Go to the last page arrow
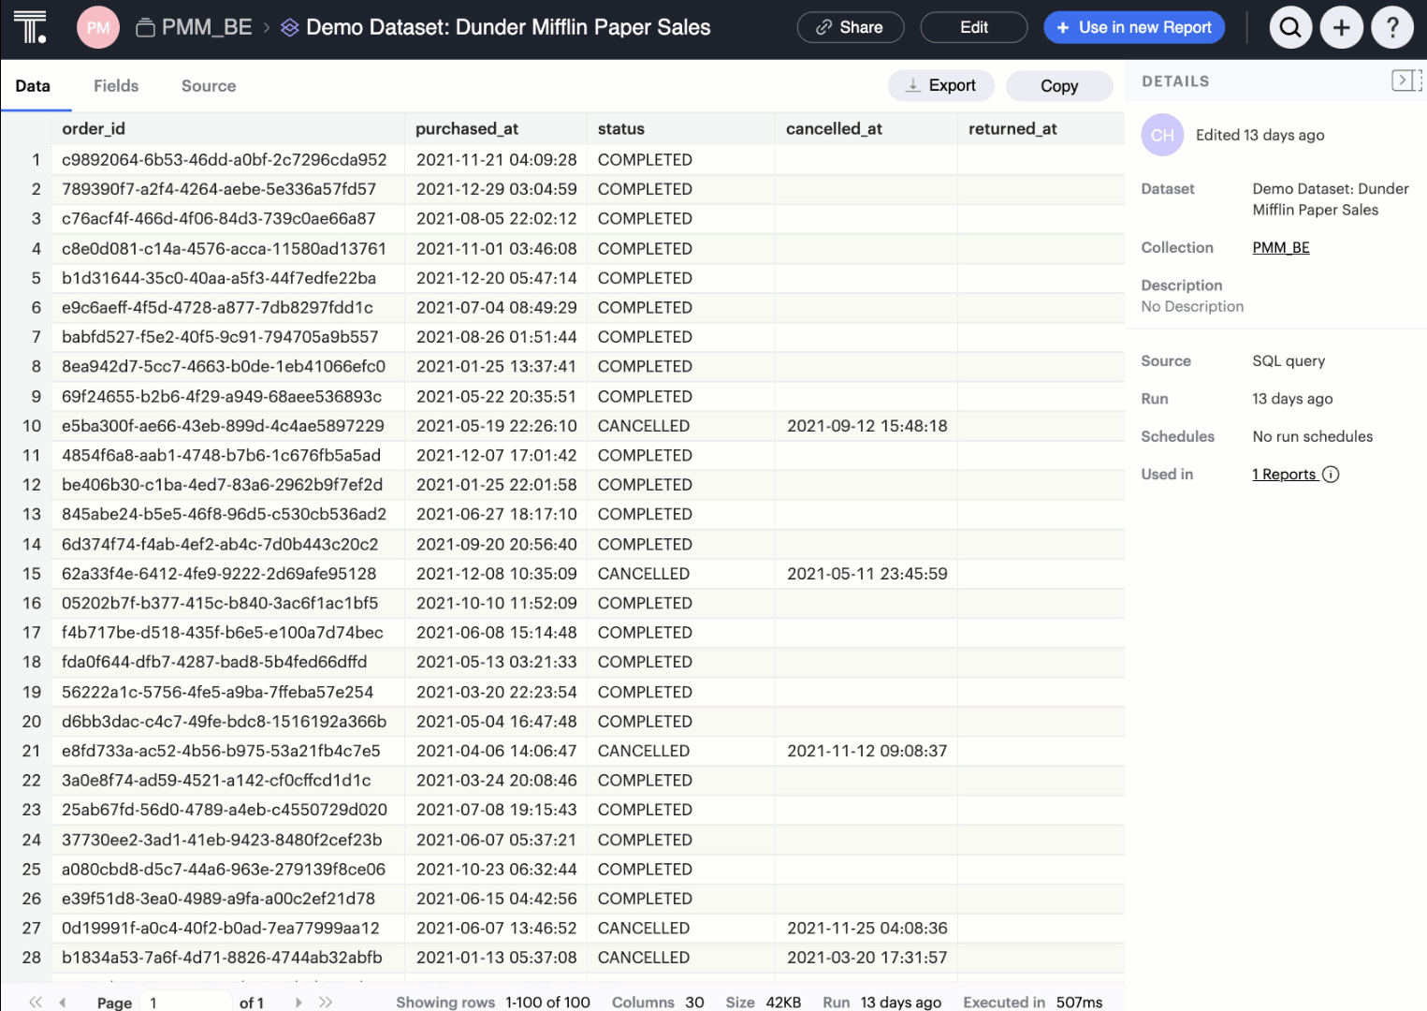Viewport: 1427px width, 1011px height. click(x=326, y=1002)
